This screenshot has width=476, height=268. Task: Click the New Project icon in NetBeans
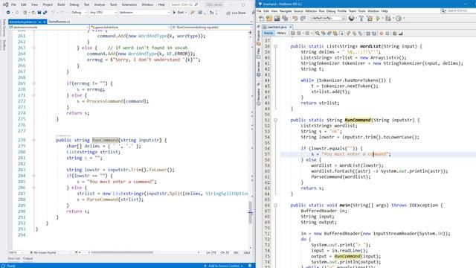click(x=269, y=18)
